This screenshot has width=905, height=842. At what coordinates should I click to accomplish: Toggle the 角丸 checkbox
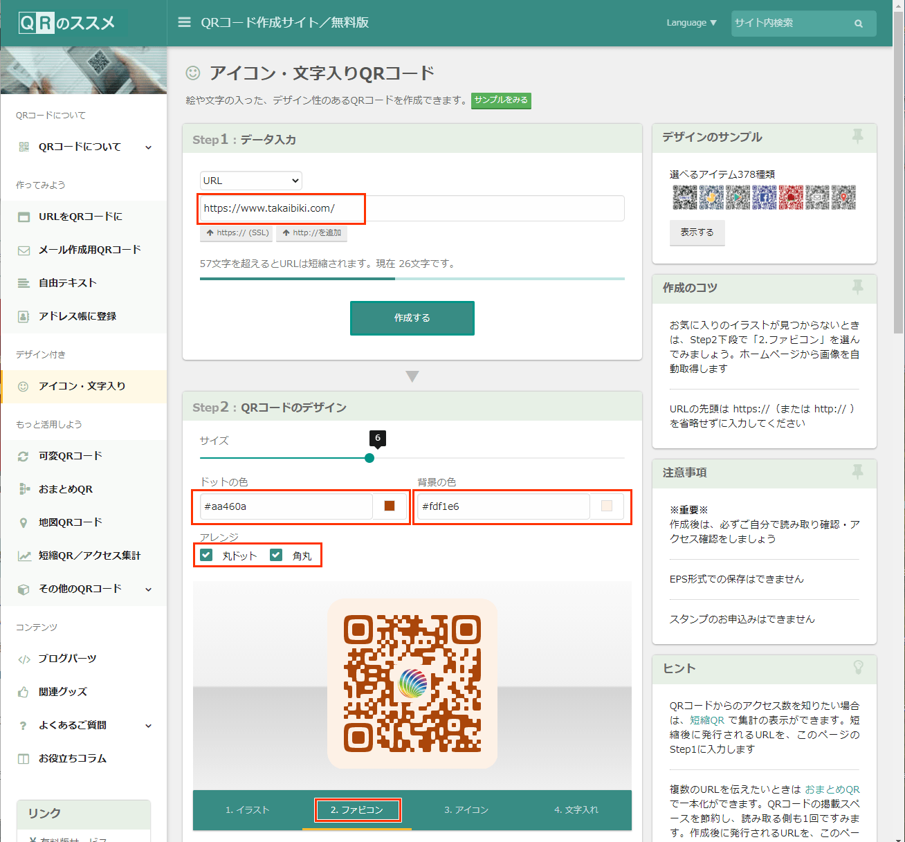coord(276,555)
